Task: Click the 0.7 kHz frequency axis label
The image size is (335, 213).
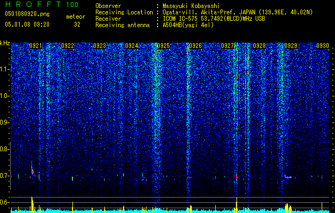Action: [4, 176]
